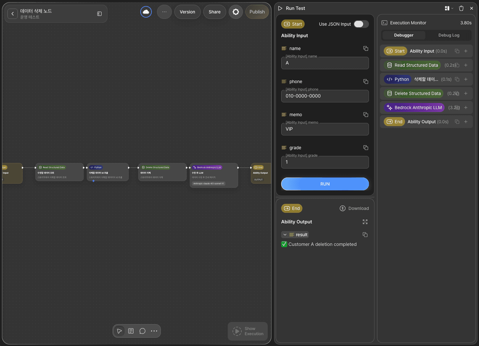Click the memo input field

click(x=325, y=129)
